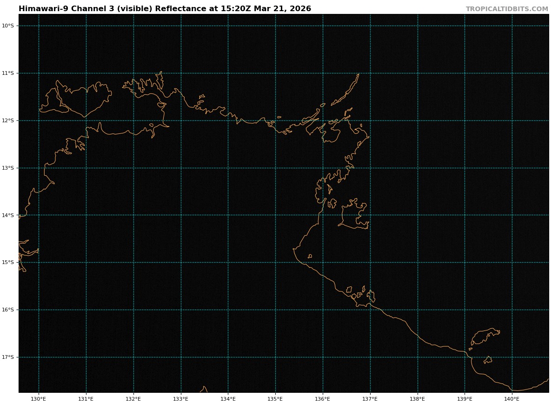The image size is (558, 403).
Task: Select the 140°E longitude label
Action: pos(512,399)
